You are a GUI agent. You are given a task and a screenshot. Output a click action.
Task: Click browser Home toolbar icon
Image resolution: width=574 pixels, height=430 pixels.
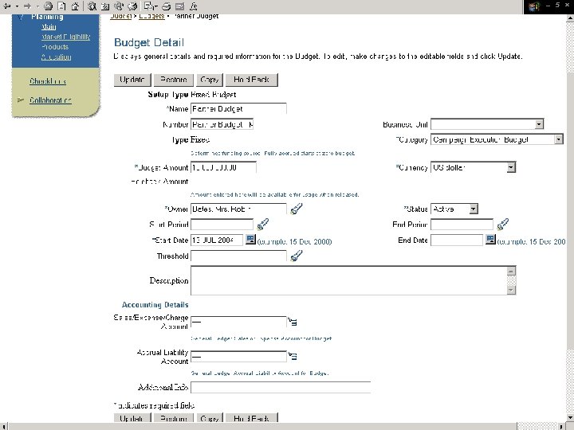(x=75, y=6)
